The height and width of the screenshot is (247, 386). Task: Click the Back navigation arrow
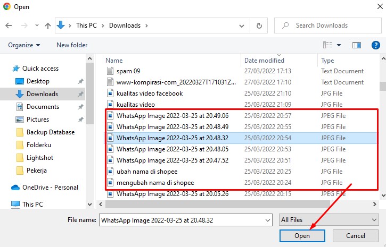pyautogui.click(x=9, y=25)
